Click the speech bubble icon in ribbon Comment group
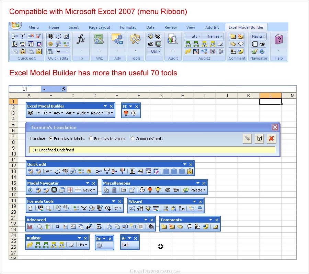The height and width of the screenshot is (274, 309). click(x=241, y=44)
